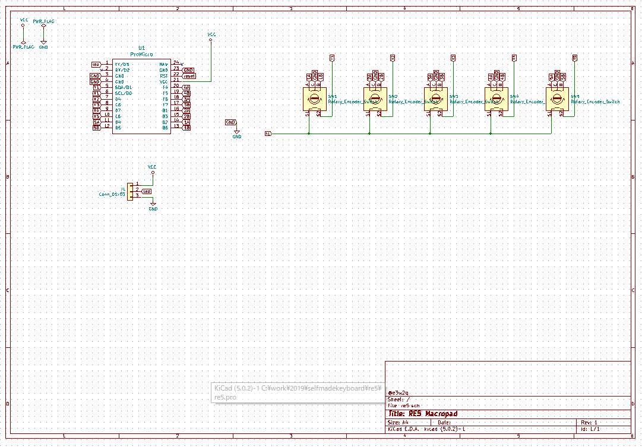
Task: Click the Y2 label on U1 pin 7
Action: point(97,99)
